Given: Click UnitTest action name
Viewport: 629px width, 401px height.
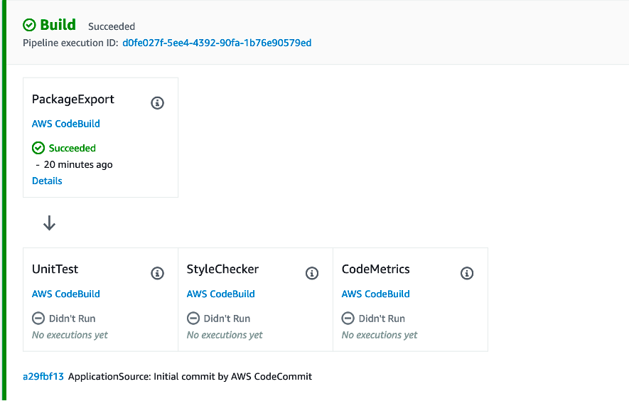Looking at the screenshot, I should coord(55,269).
